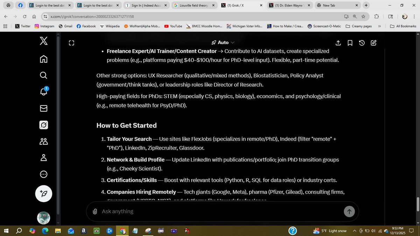This screenshot has height=236, width=420.
Task: Share the Grok conversation
Action: click(x=338, y=43)
